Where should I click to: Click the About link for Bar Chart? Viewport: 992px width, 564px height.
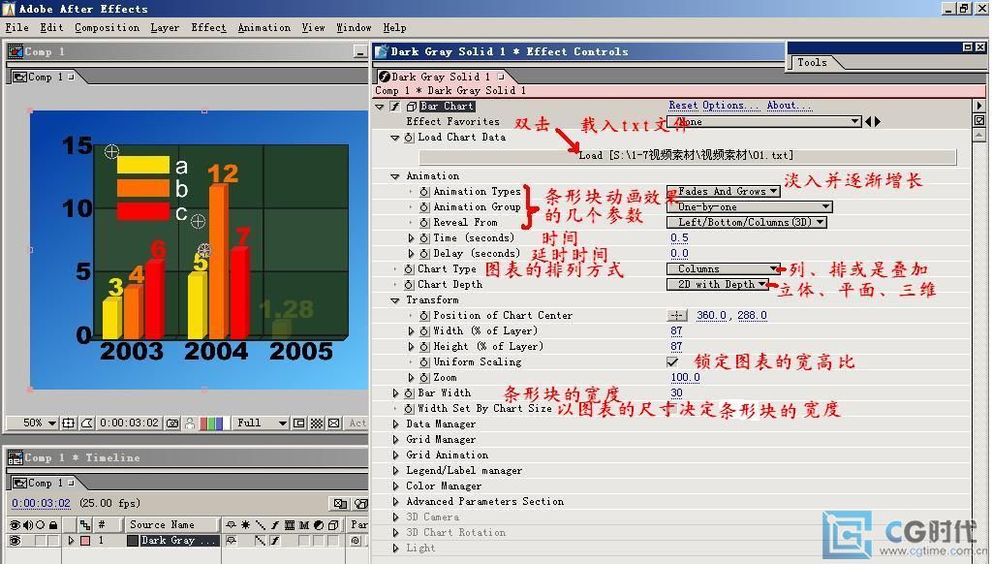pos(789,106)
